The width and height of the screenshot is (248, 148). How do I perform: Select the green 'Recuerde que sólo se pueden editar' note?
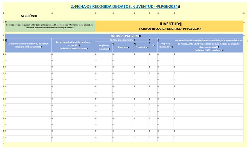50,26
